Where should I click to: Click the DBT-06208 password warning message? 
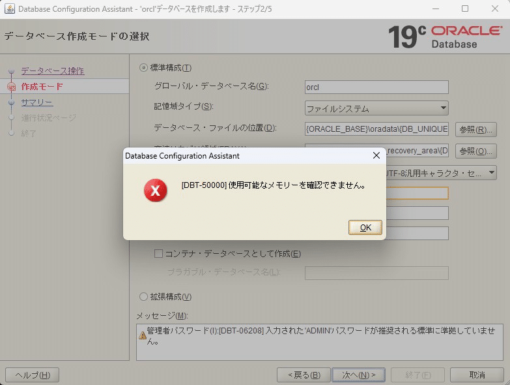pyautogui.click(x=320, y=336)
